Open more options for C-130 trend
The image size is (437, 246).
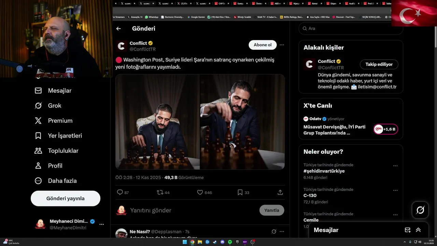click(x=395, y=190)
